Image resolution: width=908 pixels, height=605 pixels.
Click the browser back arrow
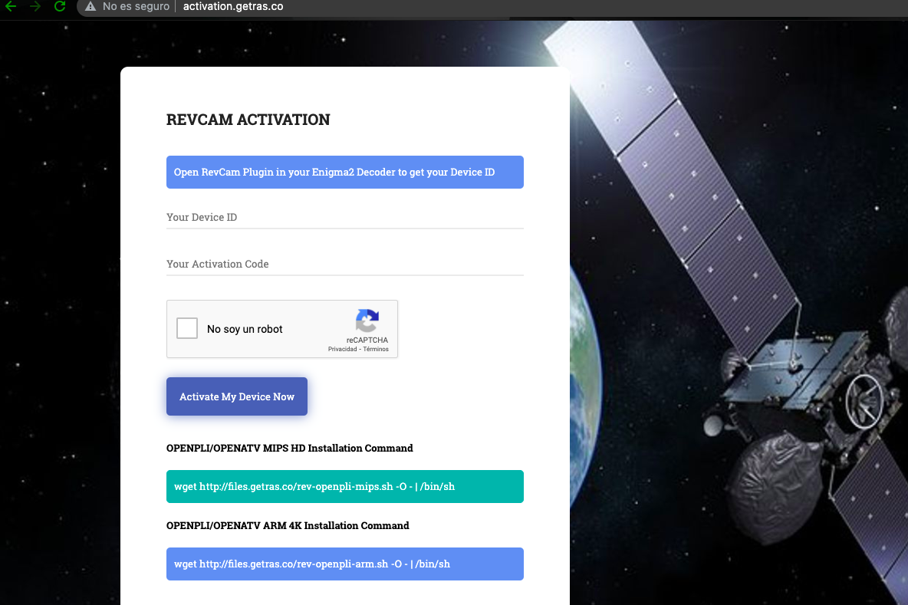click(11, 6)
